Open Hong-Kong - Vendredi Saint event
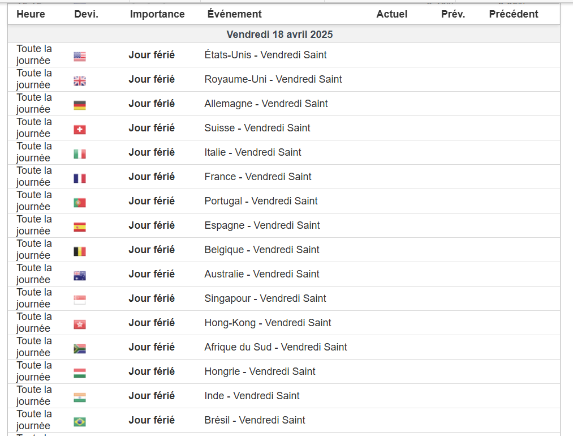The image size is (573, 436). pos(268,323)
